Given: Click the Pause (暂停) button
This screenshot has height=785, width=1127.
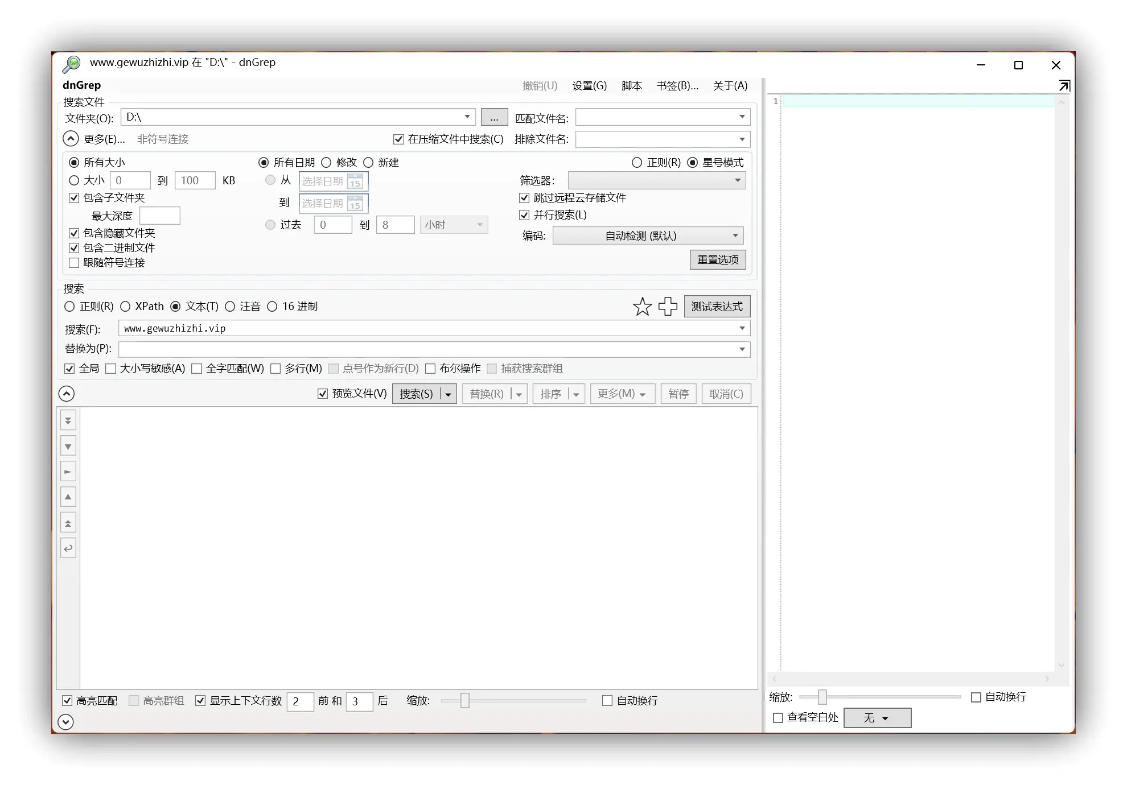Looking at the screenshot, I should 678,394.
